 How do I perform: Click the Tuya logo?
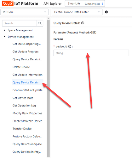click(8, 3)
